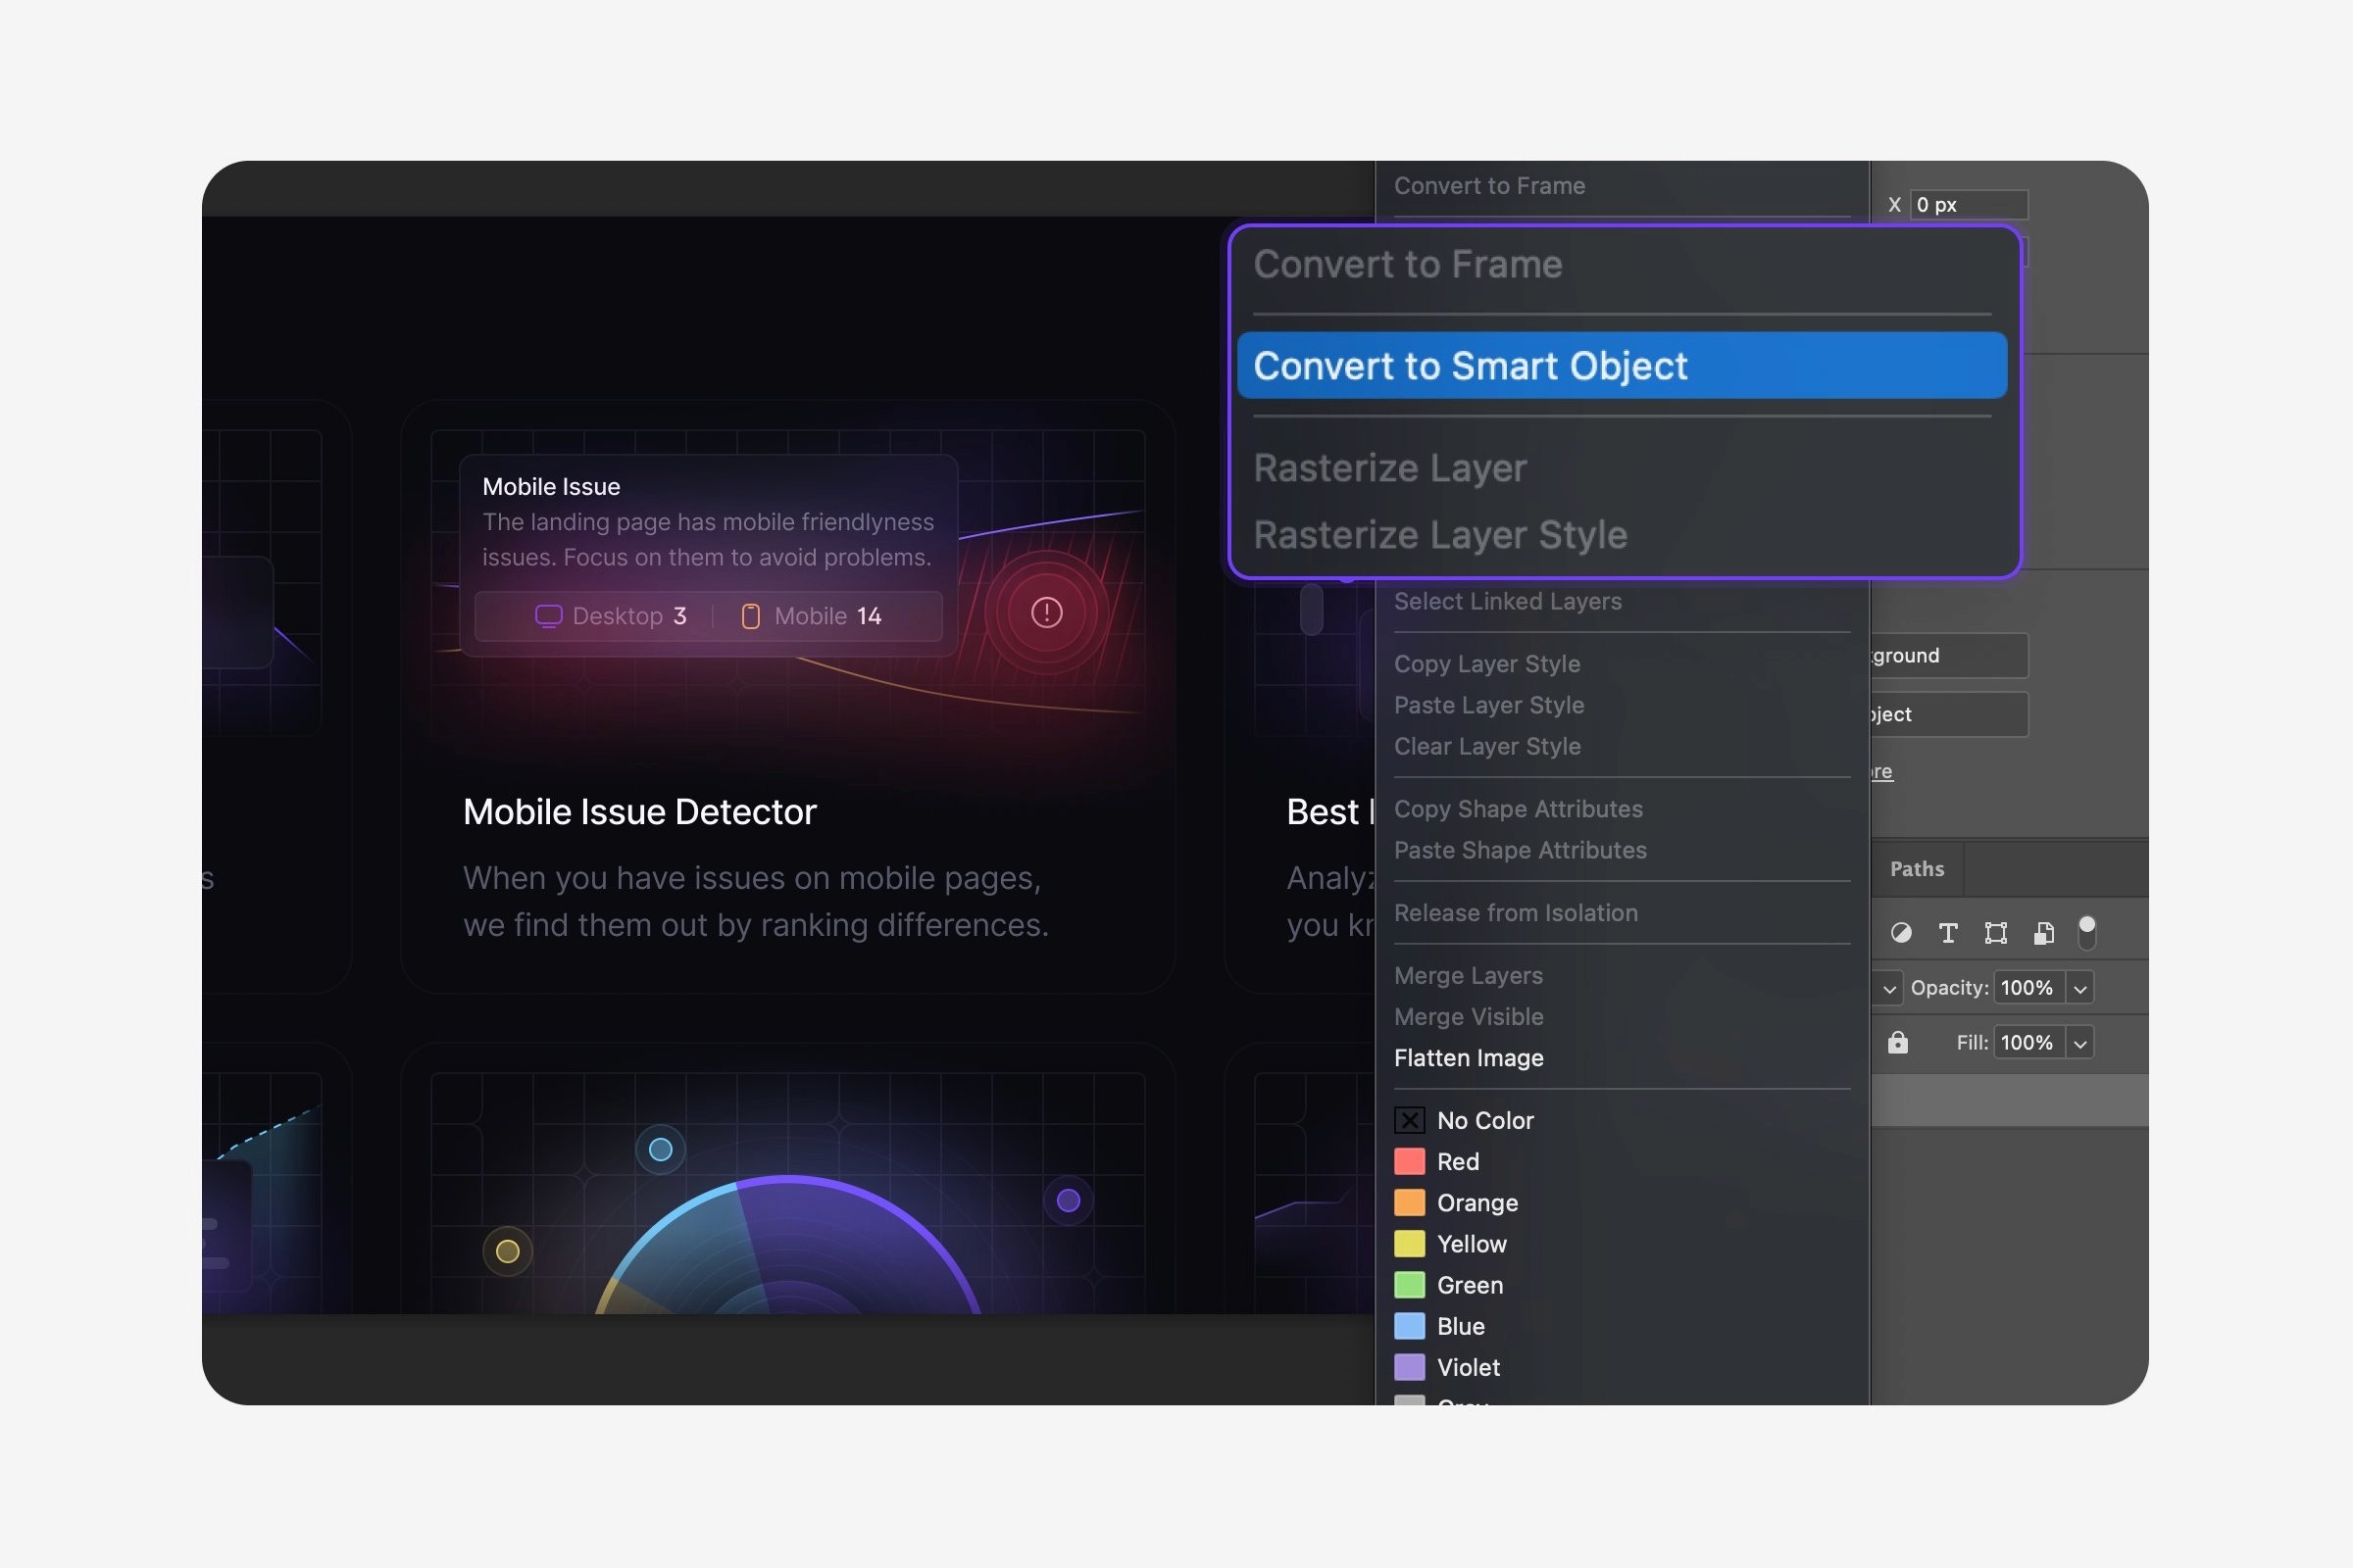The image size is (2353, 1568).
Task: Click the No Color crossed box icon
Action: 1410,1120
